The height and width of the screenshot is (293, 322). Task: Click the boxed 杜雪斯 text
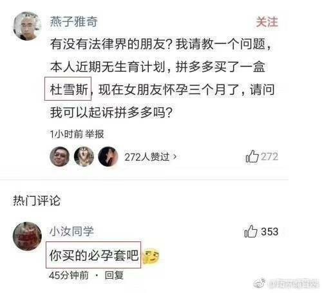coord(68,88)
